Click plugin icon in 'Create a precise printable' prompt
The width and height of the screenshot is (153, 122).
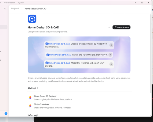coord(47,44)
